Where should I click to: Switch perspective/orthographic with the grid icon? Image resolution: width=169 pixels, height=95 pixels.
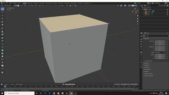point(138,24)
